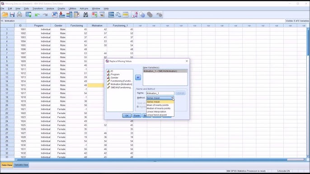This screenshot has width=310, height=174.
Task: Click the Insert cases icon
Action: click(x=94, y=14)
